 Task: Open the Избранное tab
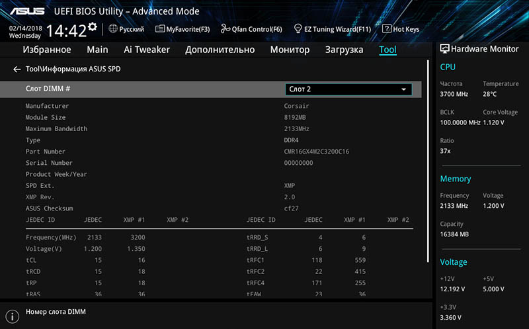coord(47,50)
